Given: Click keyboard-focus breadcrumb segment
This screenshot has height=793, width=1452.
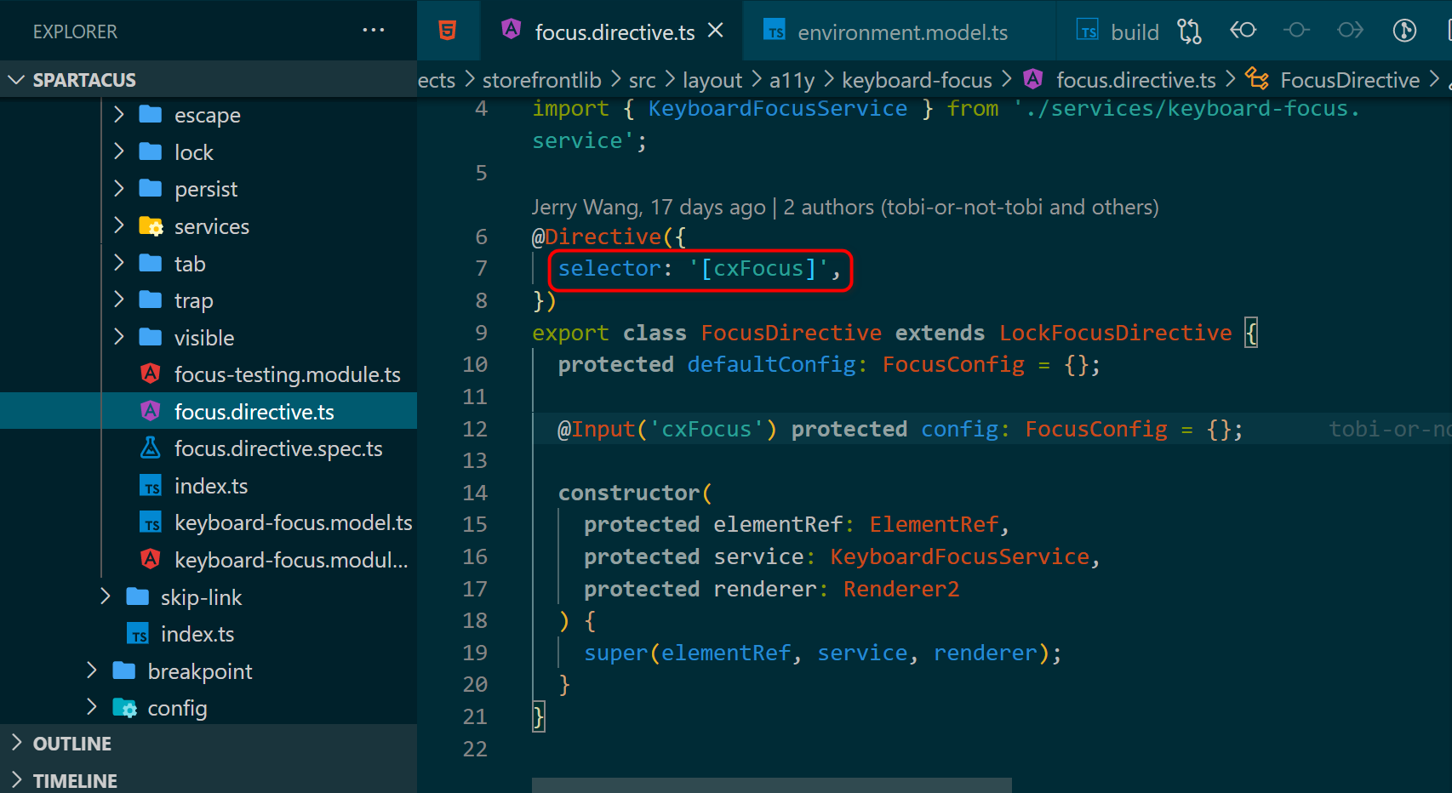Looking at the screenshot, I should pos(917,80).
